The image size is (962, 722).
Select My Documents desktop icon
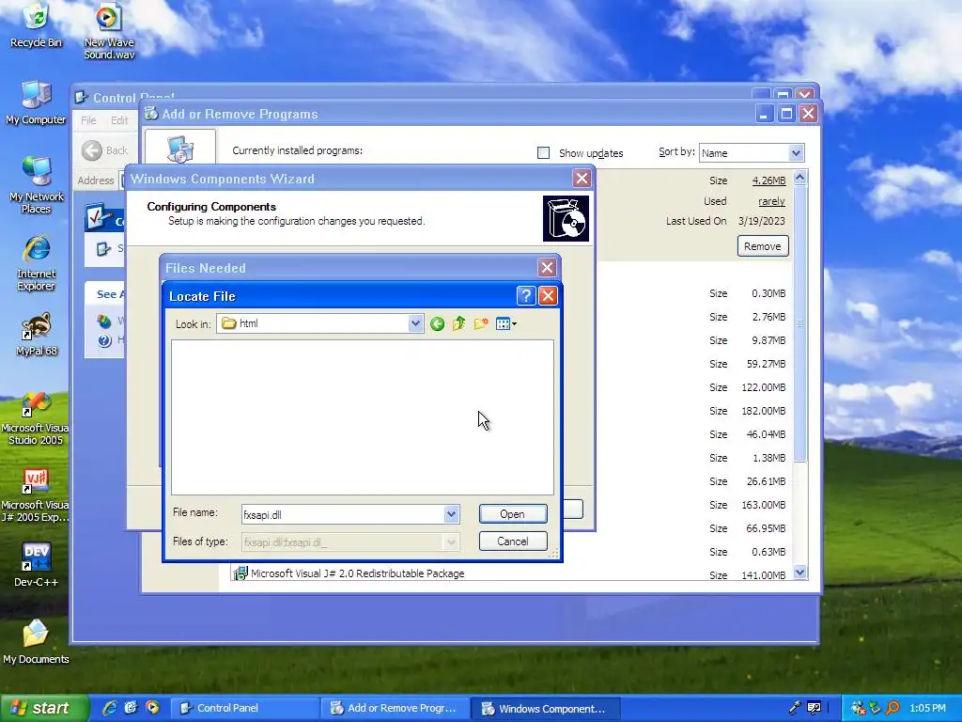[36, 641]
